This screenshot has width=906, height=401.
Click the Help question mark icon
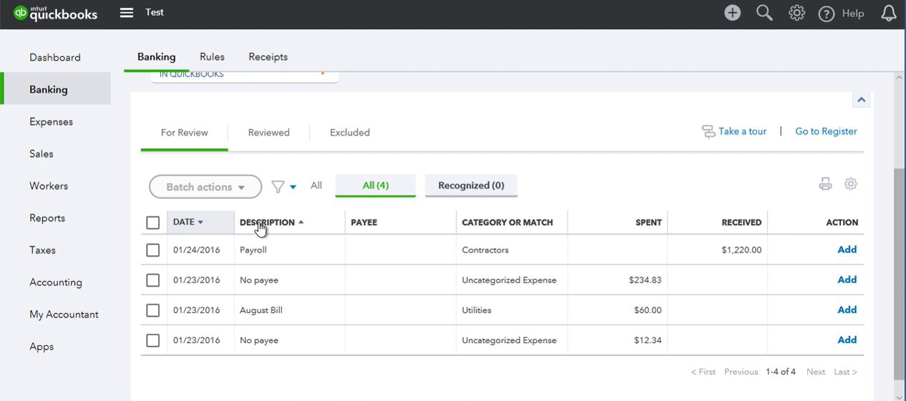coord(827,14)
